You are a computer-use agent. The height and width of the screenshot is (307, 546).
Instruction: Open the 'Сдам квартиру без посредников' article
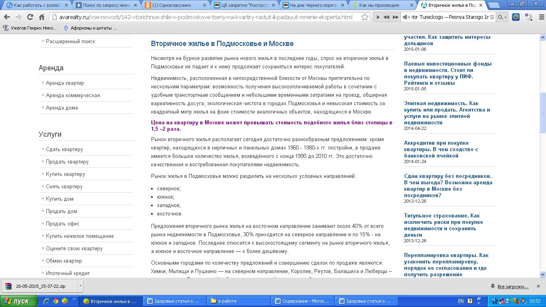click(448, 185)
